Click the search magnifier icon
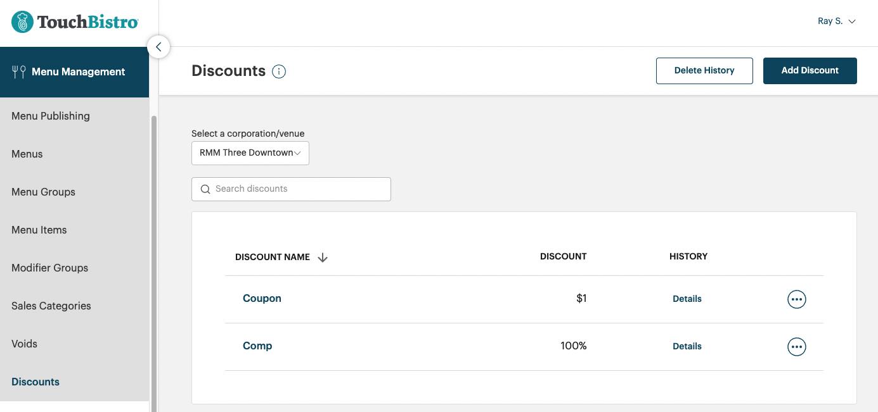This screenshot has width=878, height=412. tap(205, 189)
